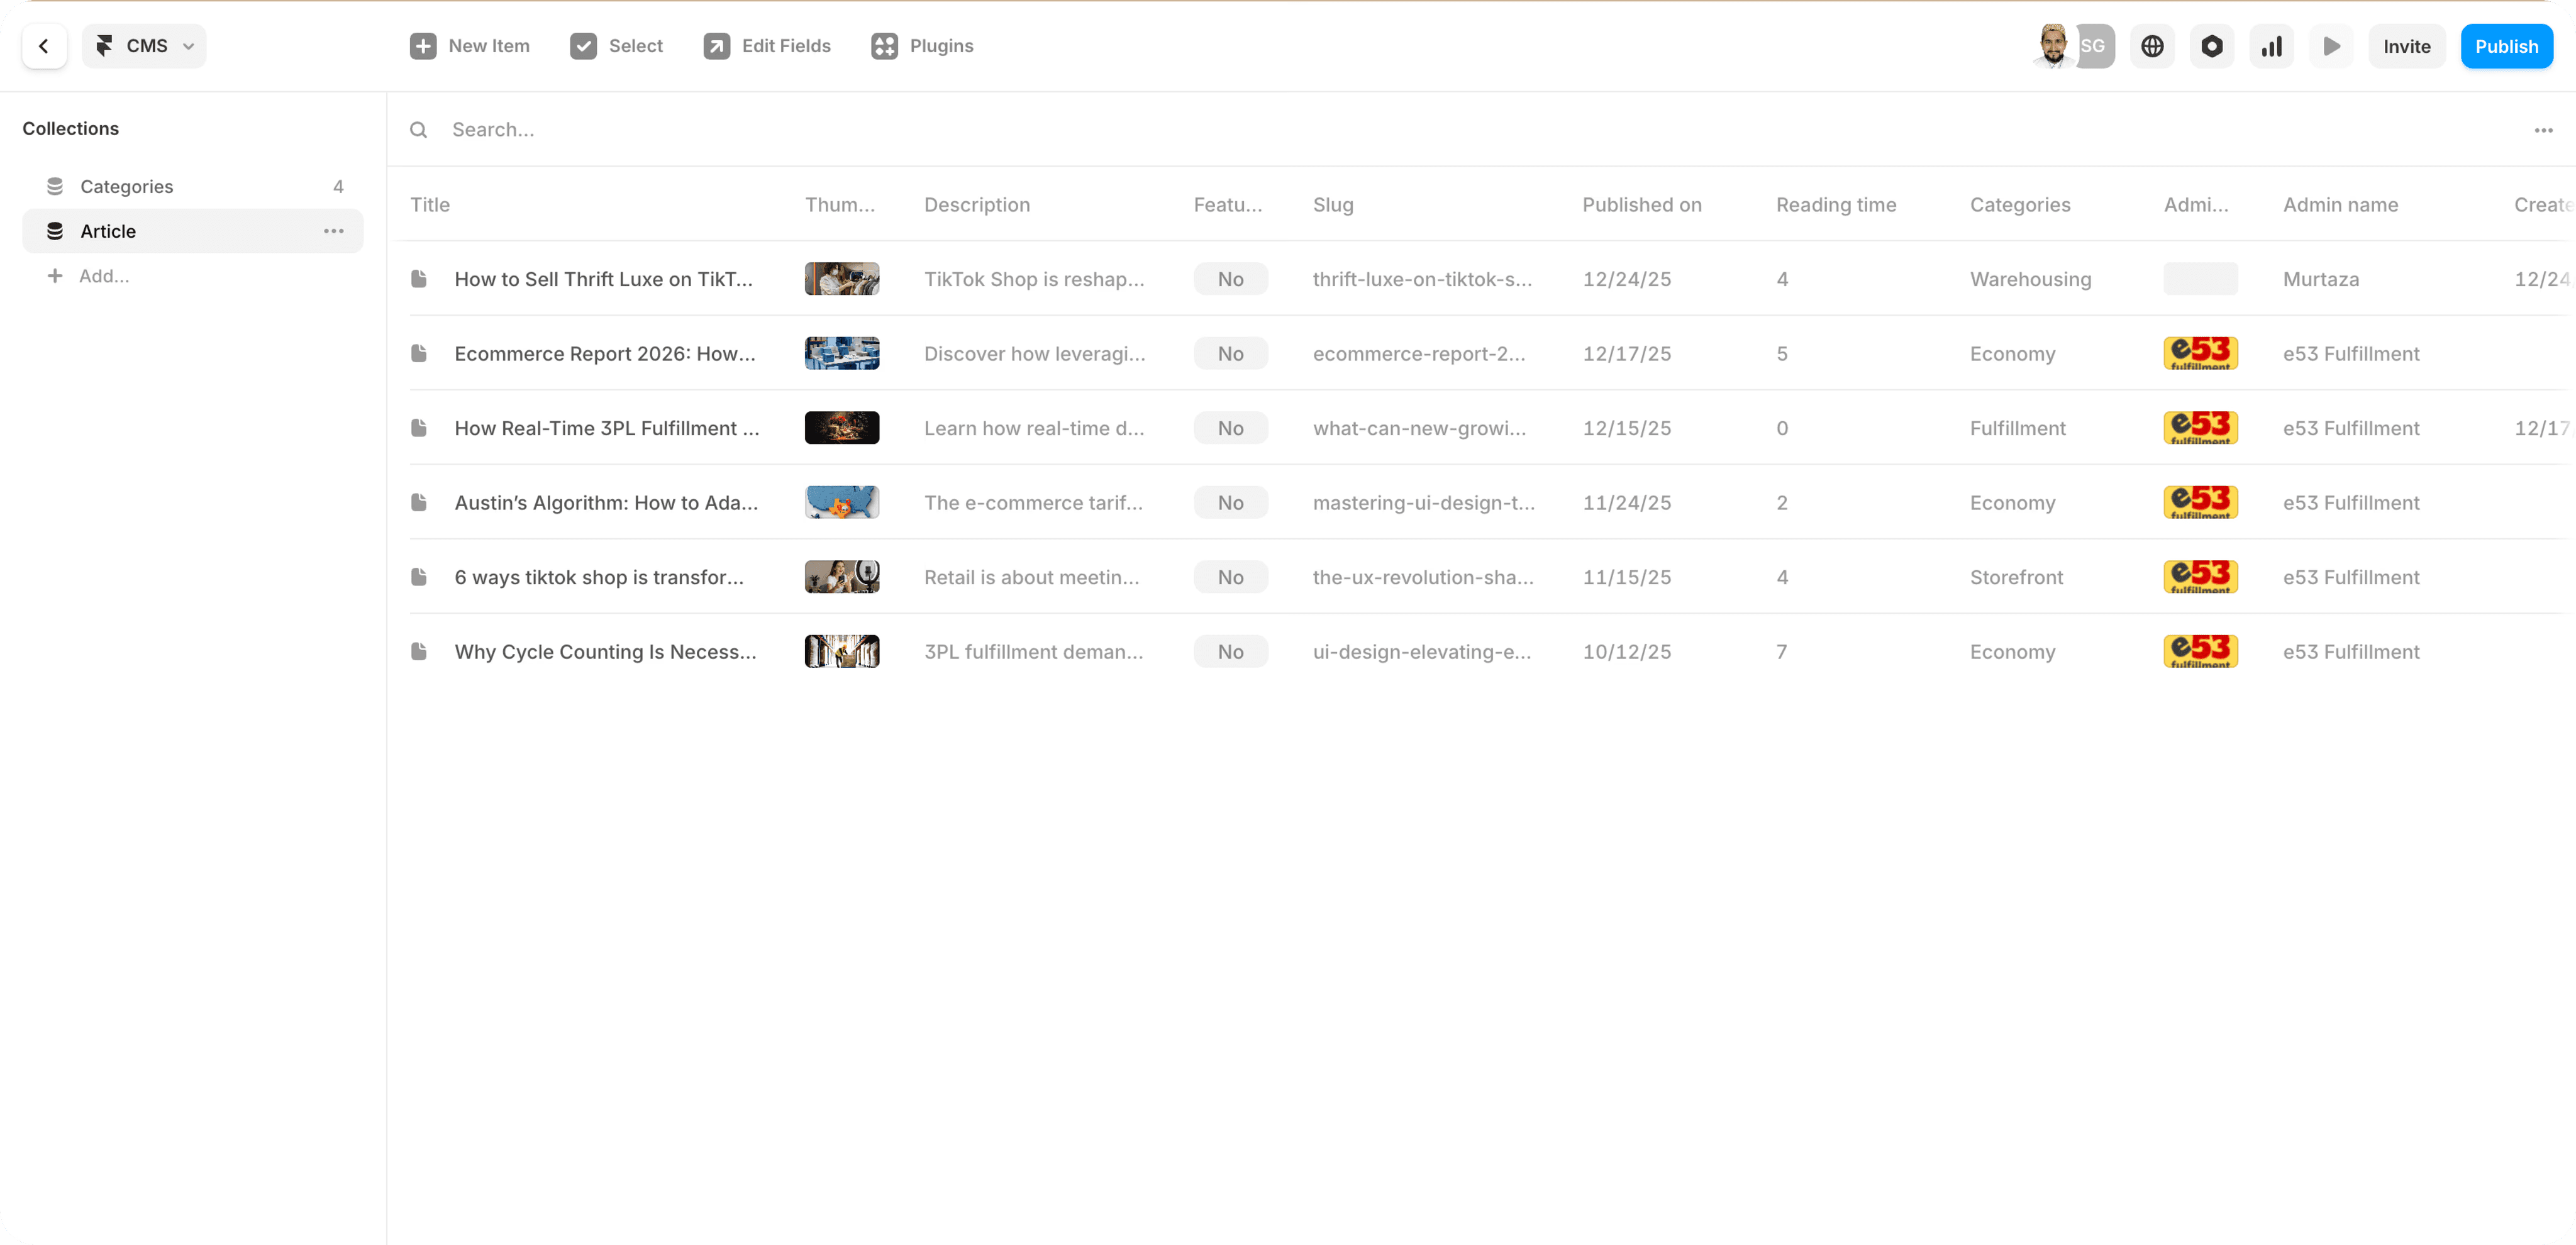Open the table options ellipsis menu
Viewport: 2576px width, 1245px height.
coord(2543,130)
